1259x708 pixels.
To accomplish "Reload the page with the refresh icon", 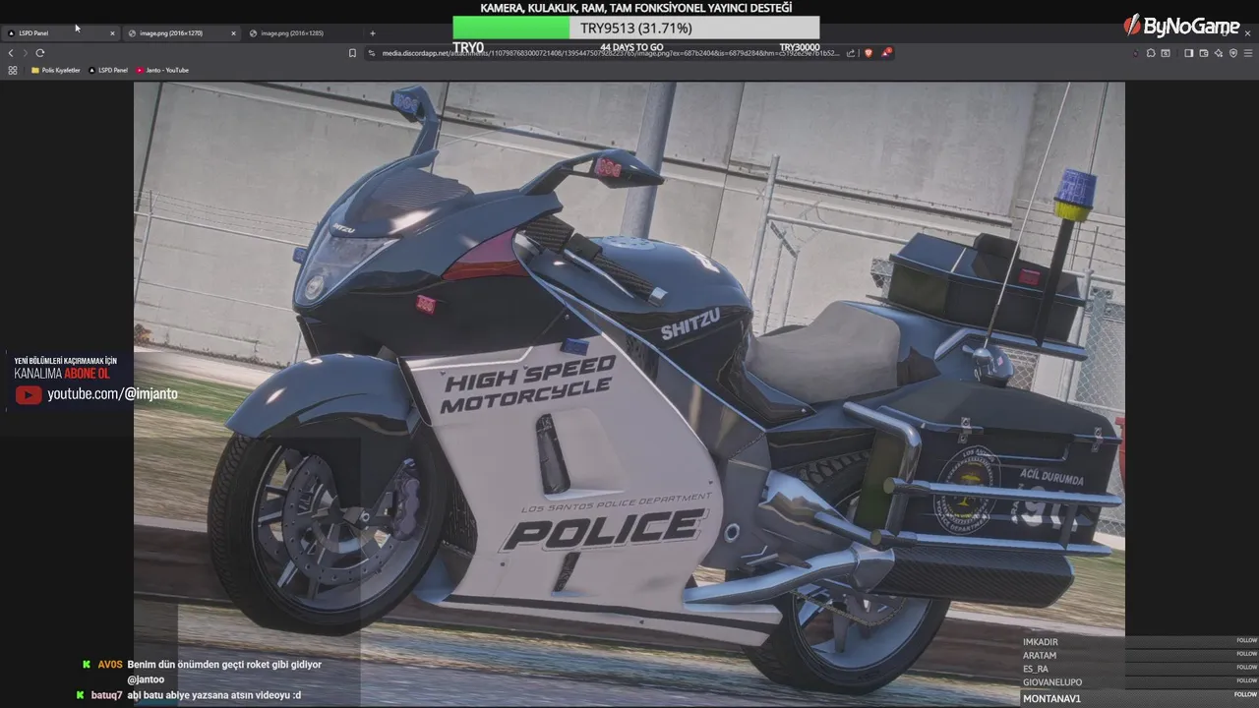I will [40, 53].
